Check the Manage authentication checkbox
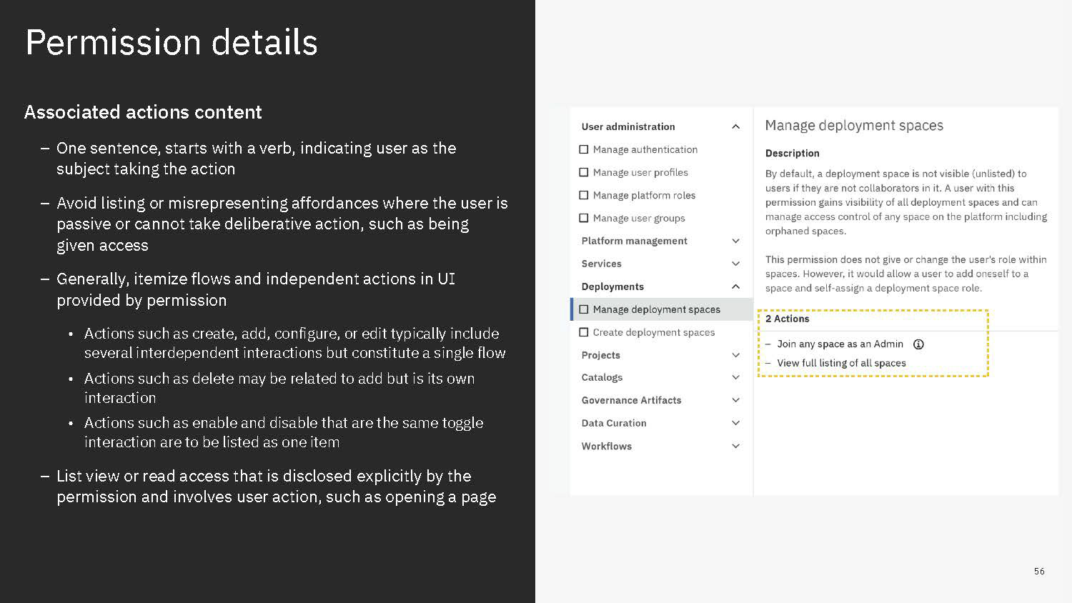The height and width of the screenshot is (603, 1072). coord(584,149)
